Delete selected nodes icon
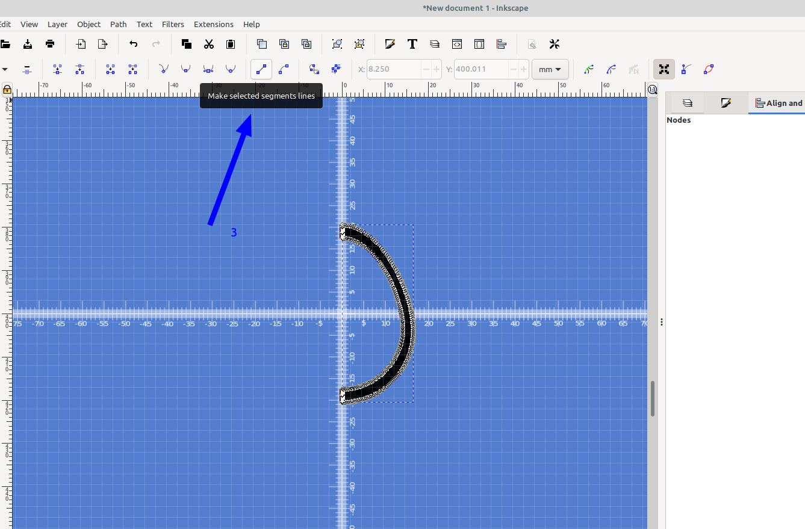 point(26,69)
